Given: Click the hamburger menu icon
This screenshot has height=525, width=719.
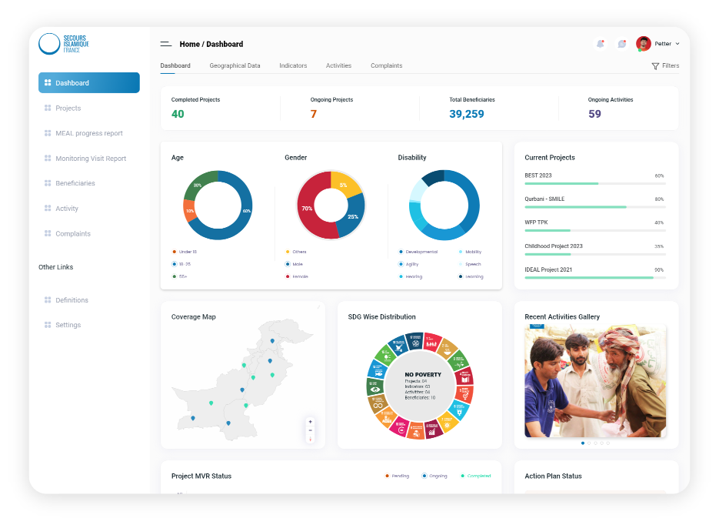Looking at the screenshot, I should tap(165, 44).
